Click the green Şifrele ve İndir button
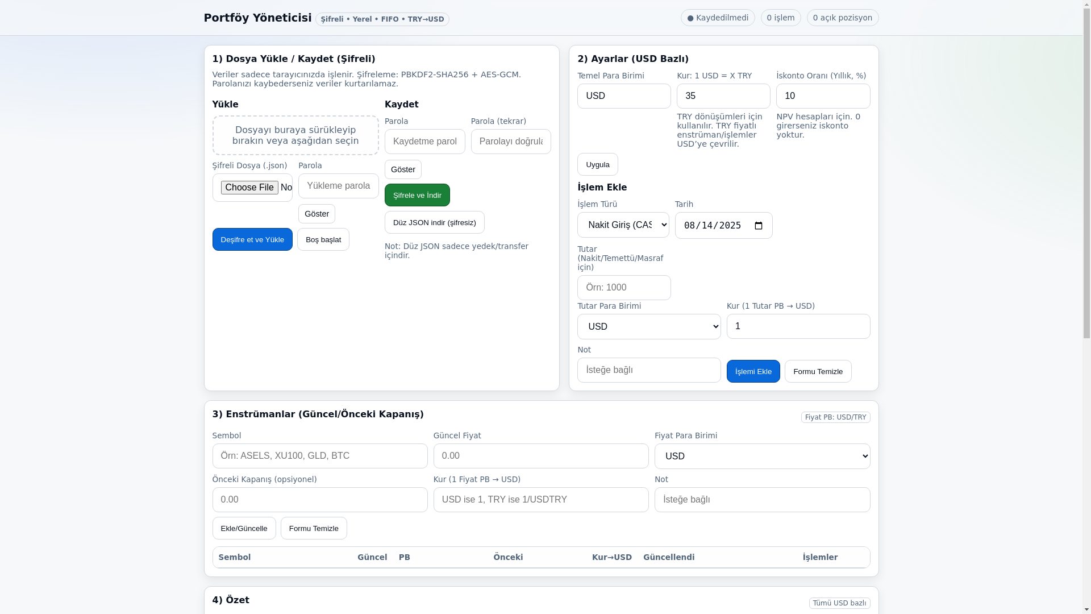Screen dimensions: 1091x614 click(x=417, y=195)
